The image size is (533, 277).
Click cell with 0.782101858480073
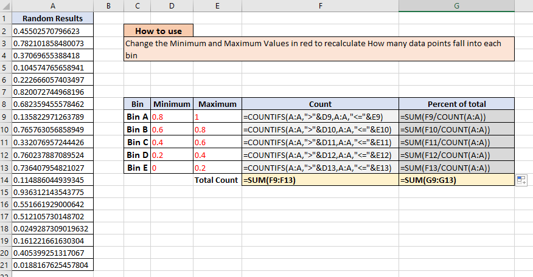pyautogui.click(x=53, y=43)
